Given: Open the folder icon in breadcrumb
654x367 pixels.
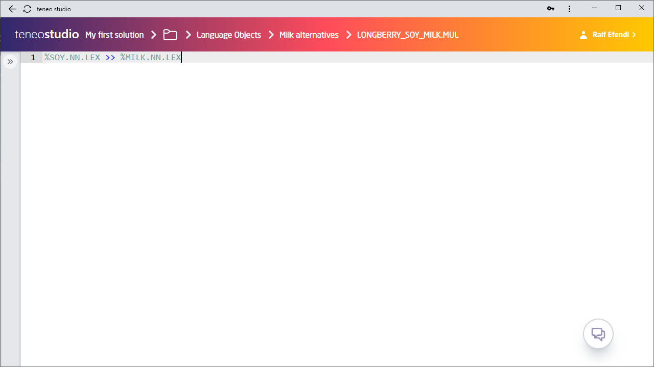Looking at the screenshot, I should click(x=170, y=35).
